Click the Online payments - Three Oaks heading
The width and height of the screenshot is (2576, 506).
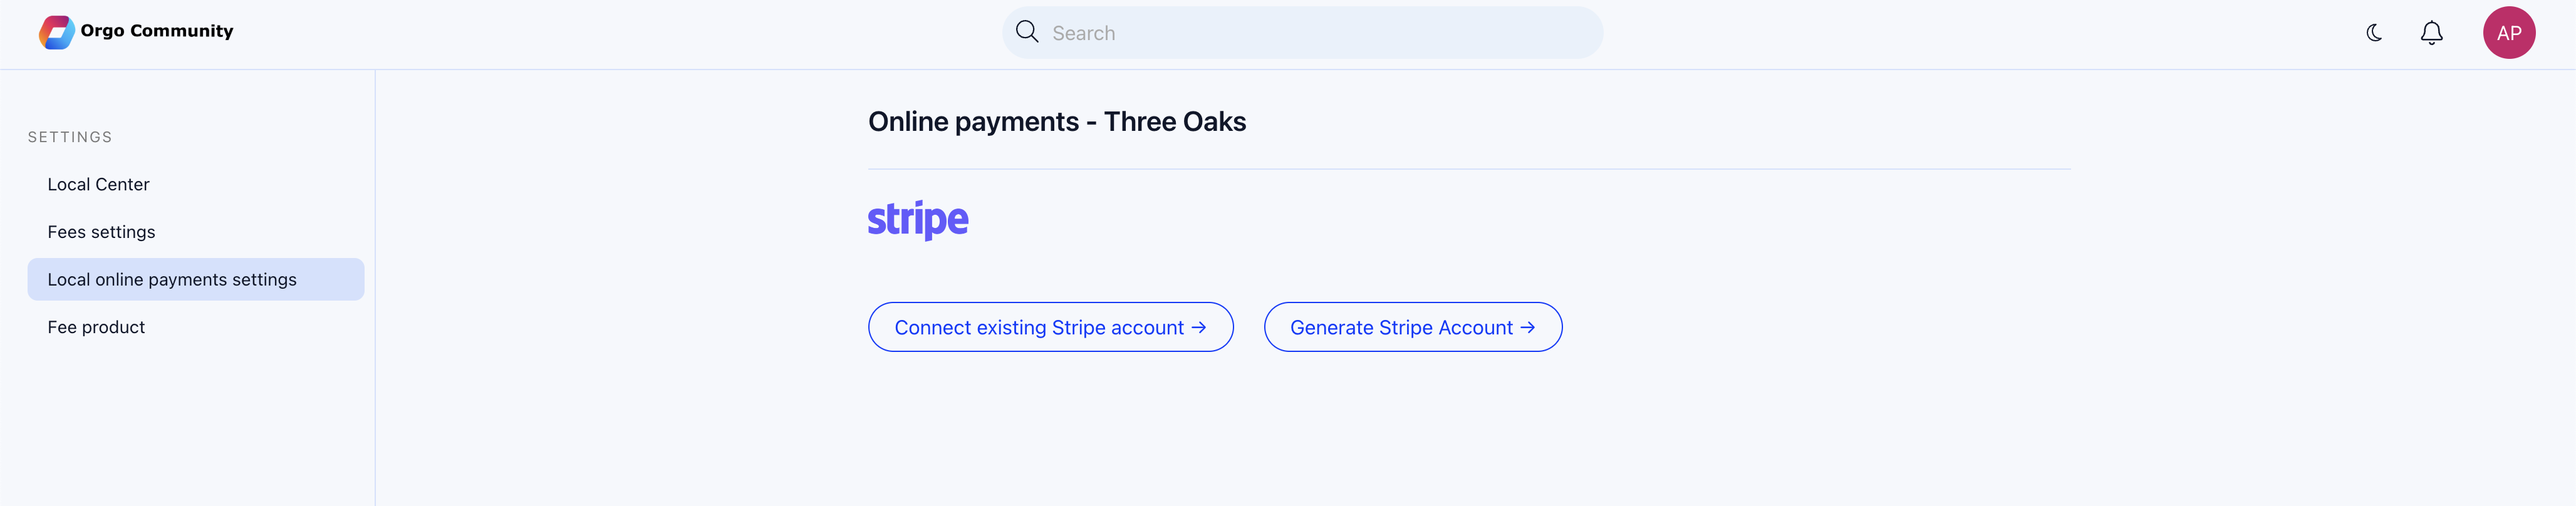(1057, 122)
